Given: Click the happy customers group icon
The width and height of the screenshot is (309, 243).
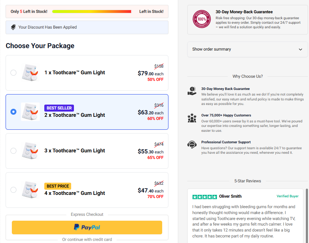Looking at the screenshot, I should click(192, 118).
